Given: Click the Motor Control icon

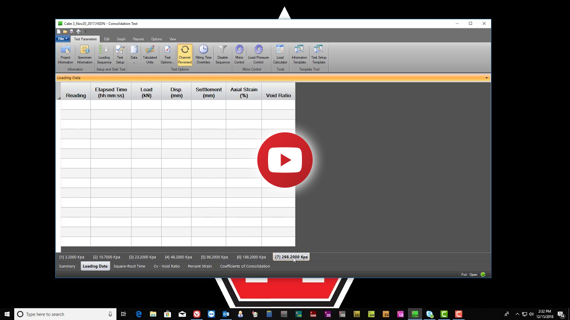Looking at the screenshot, I should click(x=239, y=55).
